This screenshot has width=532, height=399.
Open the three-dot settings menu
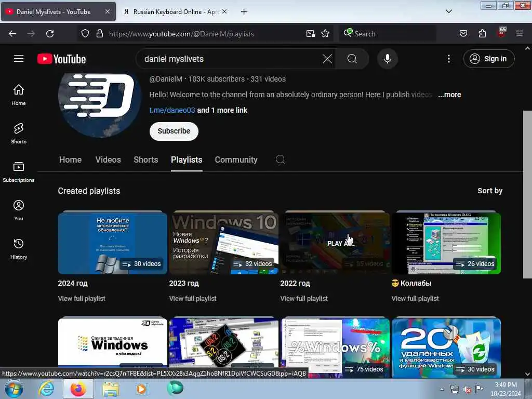[448, 59]
